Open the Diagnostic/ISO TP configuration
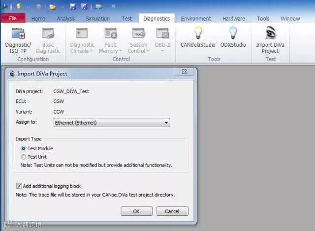Viewport: 315px width, 231px height. [18, 40]
